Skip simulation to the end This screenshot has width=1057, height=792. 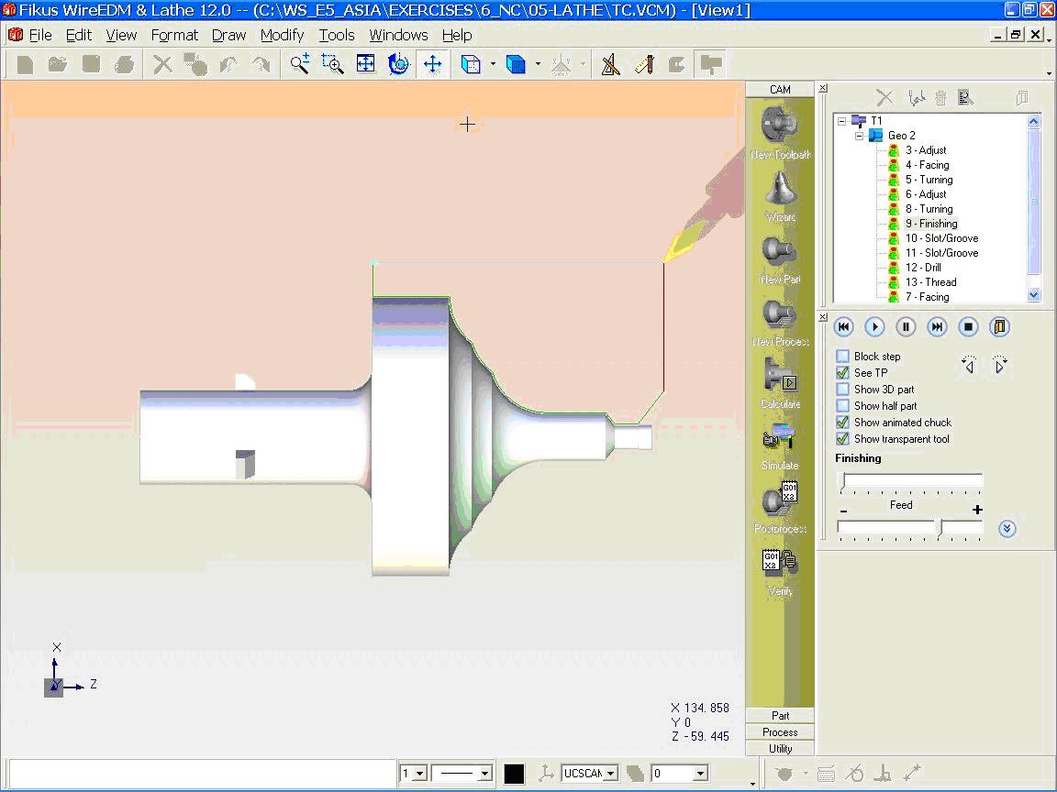[x=936, y=326]
